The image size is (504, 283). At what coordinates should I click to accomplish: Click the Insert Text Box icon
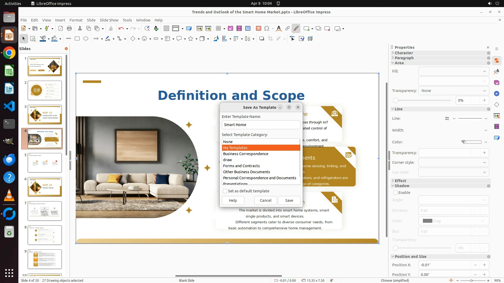tap(258, 29)
